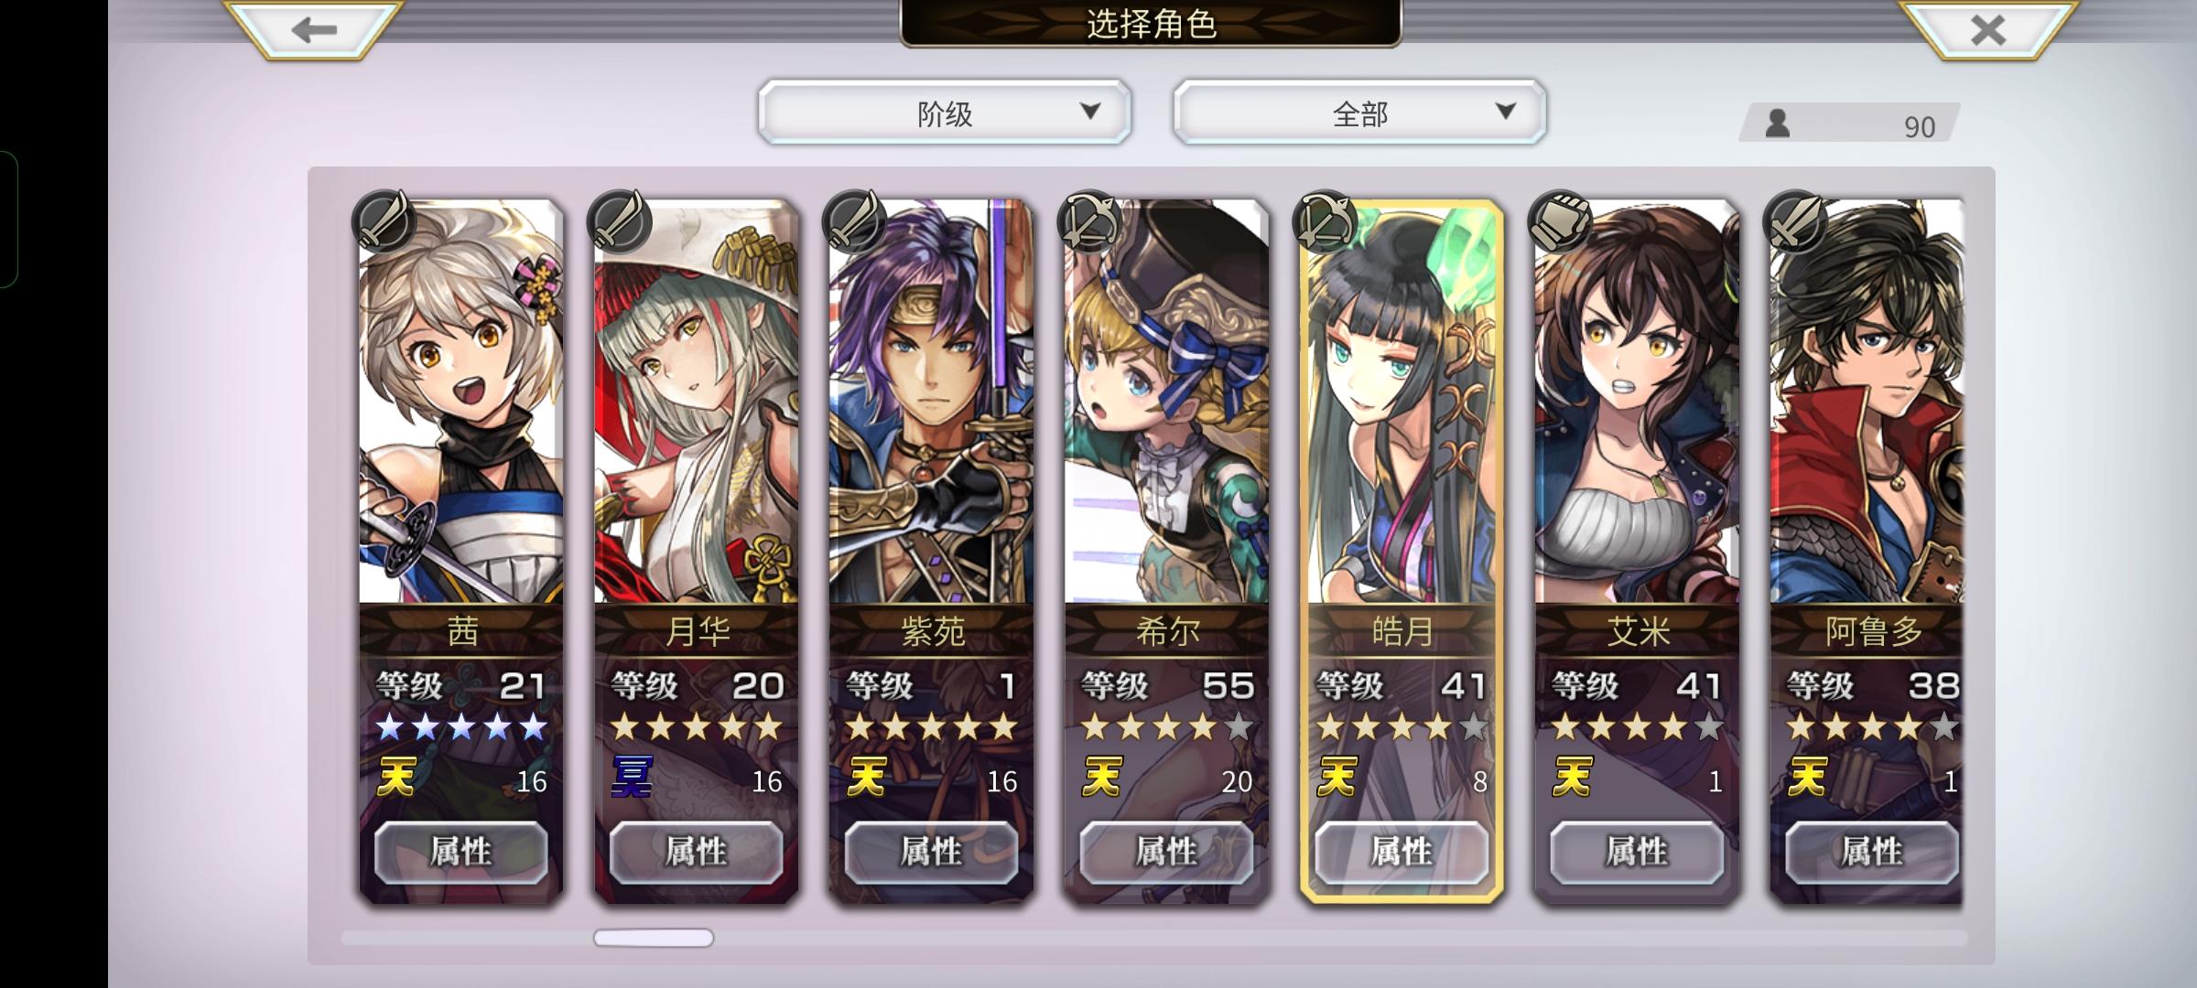The width and height of the screenshot is (2197, 988).
Task: Choose the 紫苑 character portrait
Action: pos(931,403)
